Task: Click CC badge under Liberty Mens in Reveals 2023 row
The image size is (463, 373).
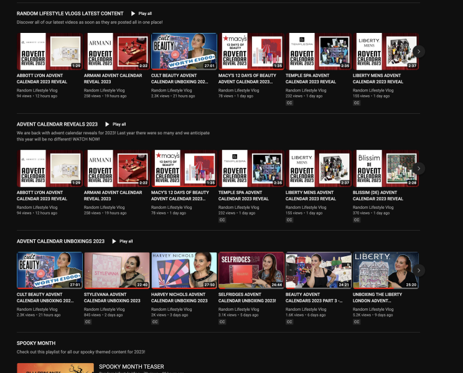Action: click(289, 220)
